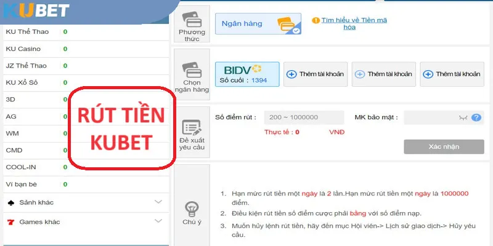
Task: Click plus icon in third Thêm tài khoản
Action: [428, 74]
